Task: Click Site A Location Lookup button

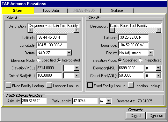Action: click(x=49, y=85)
